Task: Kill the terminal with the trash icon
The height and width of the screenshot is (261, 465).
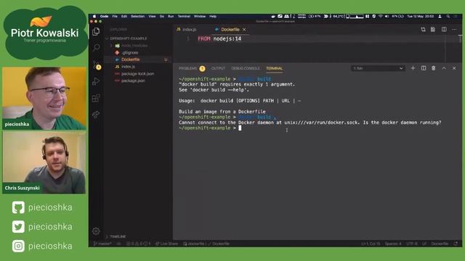Action: click(x=434, y=68)
